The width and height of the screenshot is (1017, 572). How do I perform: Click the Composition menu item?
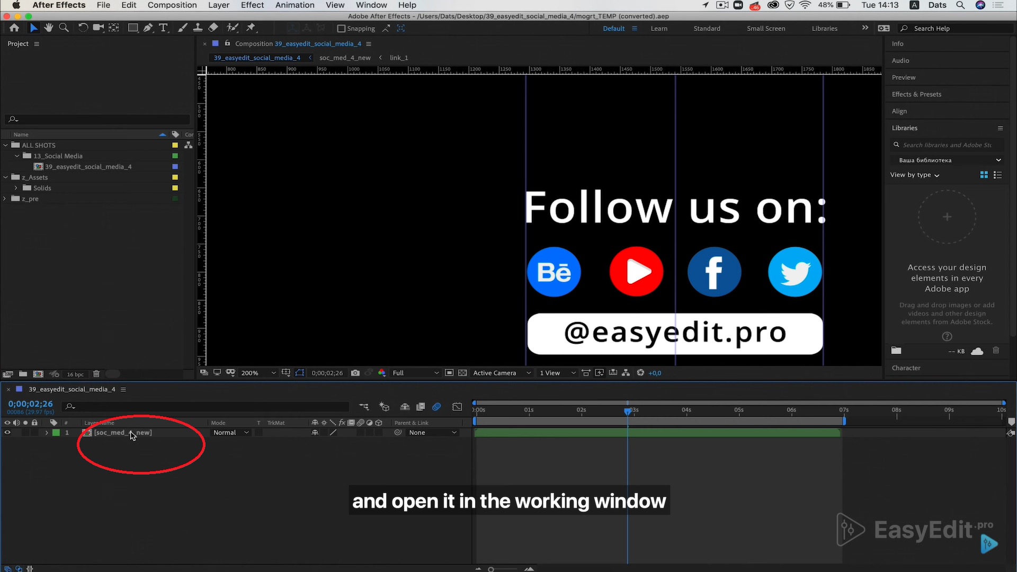click(x=173, y=5)
